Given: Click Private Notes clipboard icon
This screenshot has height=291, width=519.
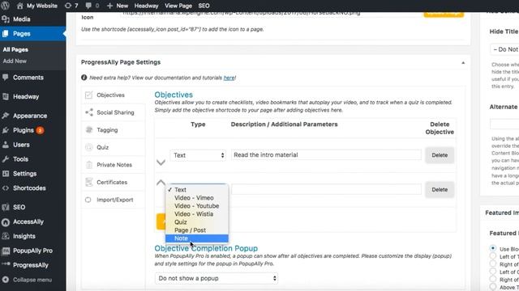Looking at the screenshot, I should pyautogui.click(x=88, y=165).
